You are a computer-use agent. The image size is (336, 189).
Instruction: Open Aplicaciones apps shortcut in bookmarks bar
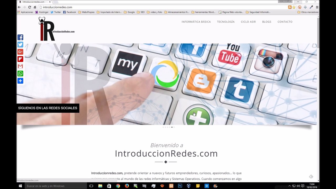click(x=25, y=12)
